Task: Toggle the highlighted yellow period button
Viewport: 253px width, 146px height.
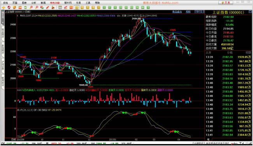Action: click(x=77, y=7)
